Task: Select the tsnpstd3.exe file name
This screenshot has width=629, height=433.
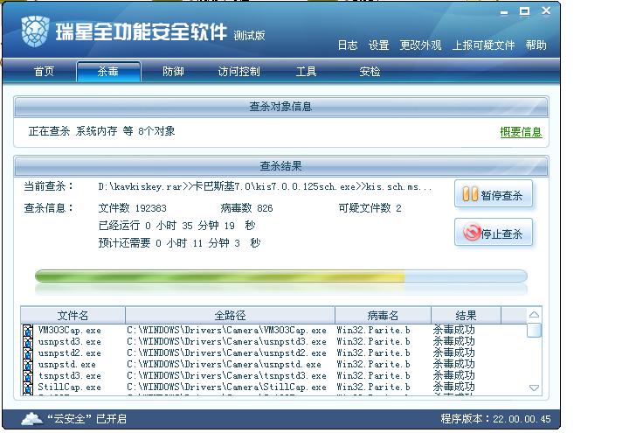Action: click(x=69, y=376)
